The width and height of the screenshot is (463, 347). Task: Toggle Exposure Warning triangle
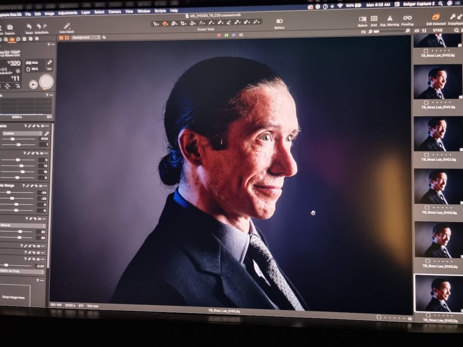pos(389,19)
